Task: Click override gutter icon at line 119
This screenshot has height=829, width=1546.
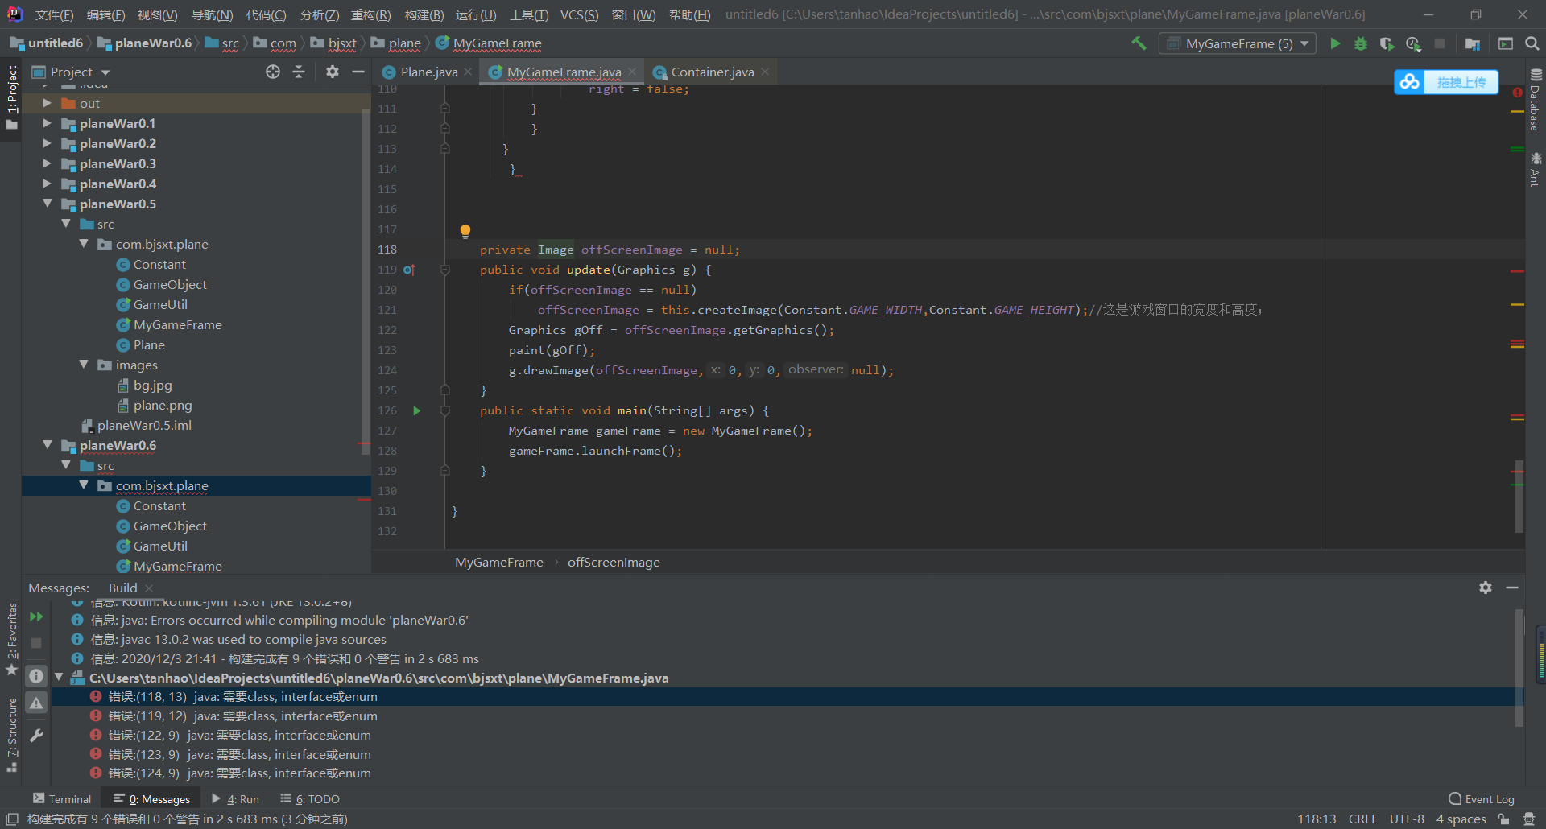Action: (409, 270)
